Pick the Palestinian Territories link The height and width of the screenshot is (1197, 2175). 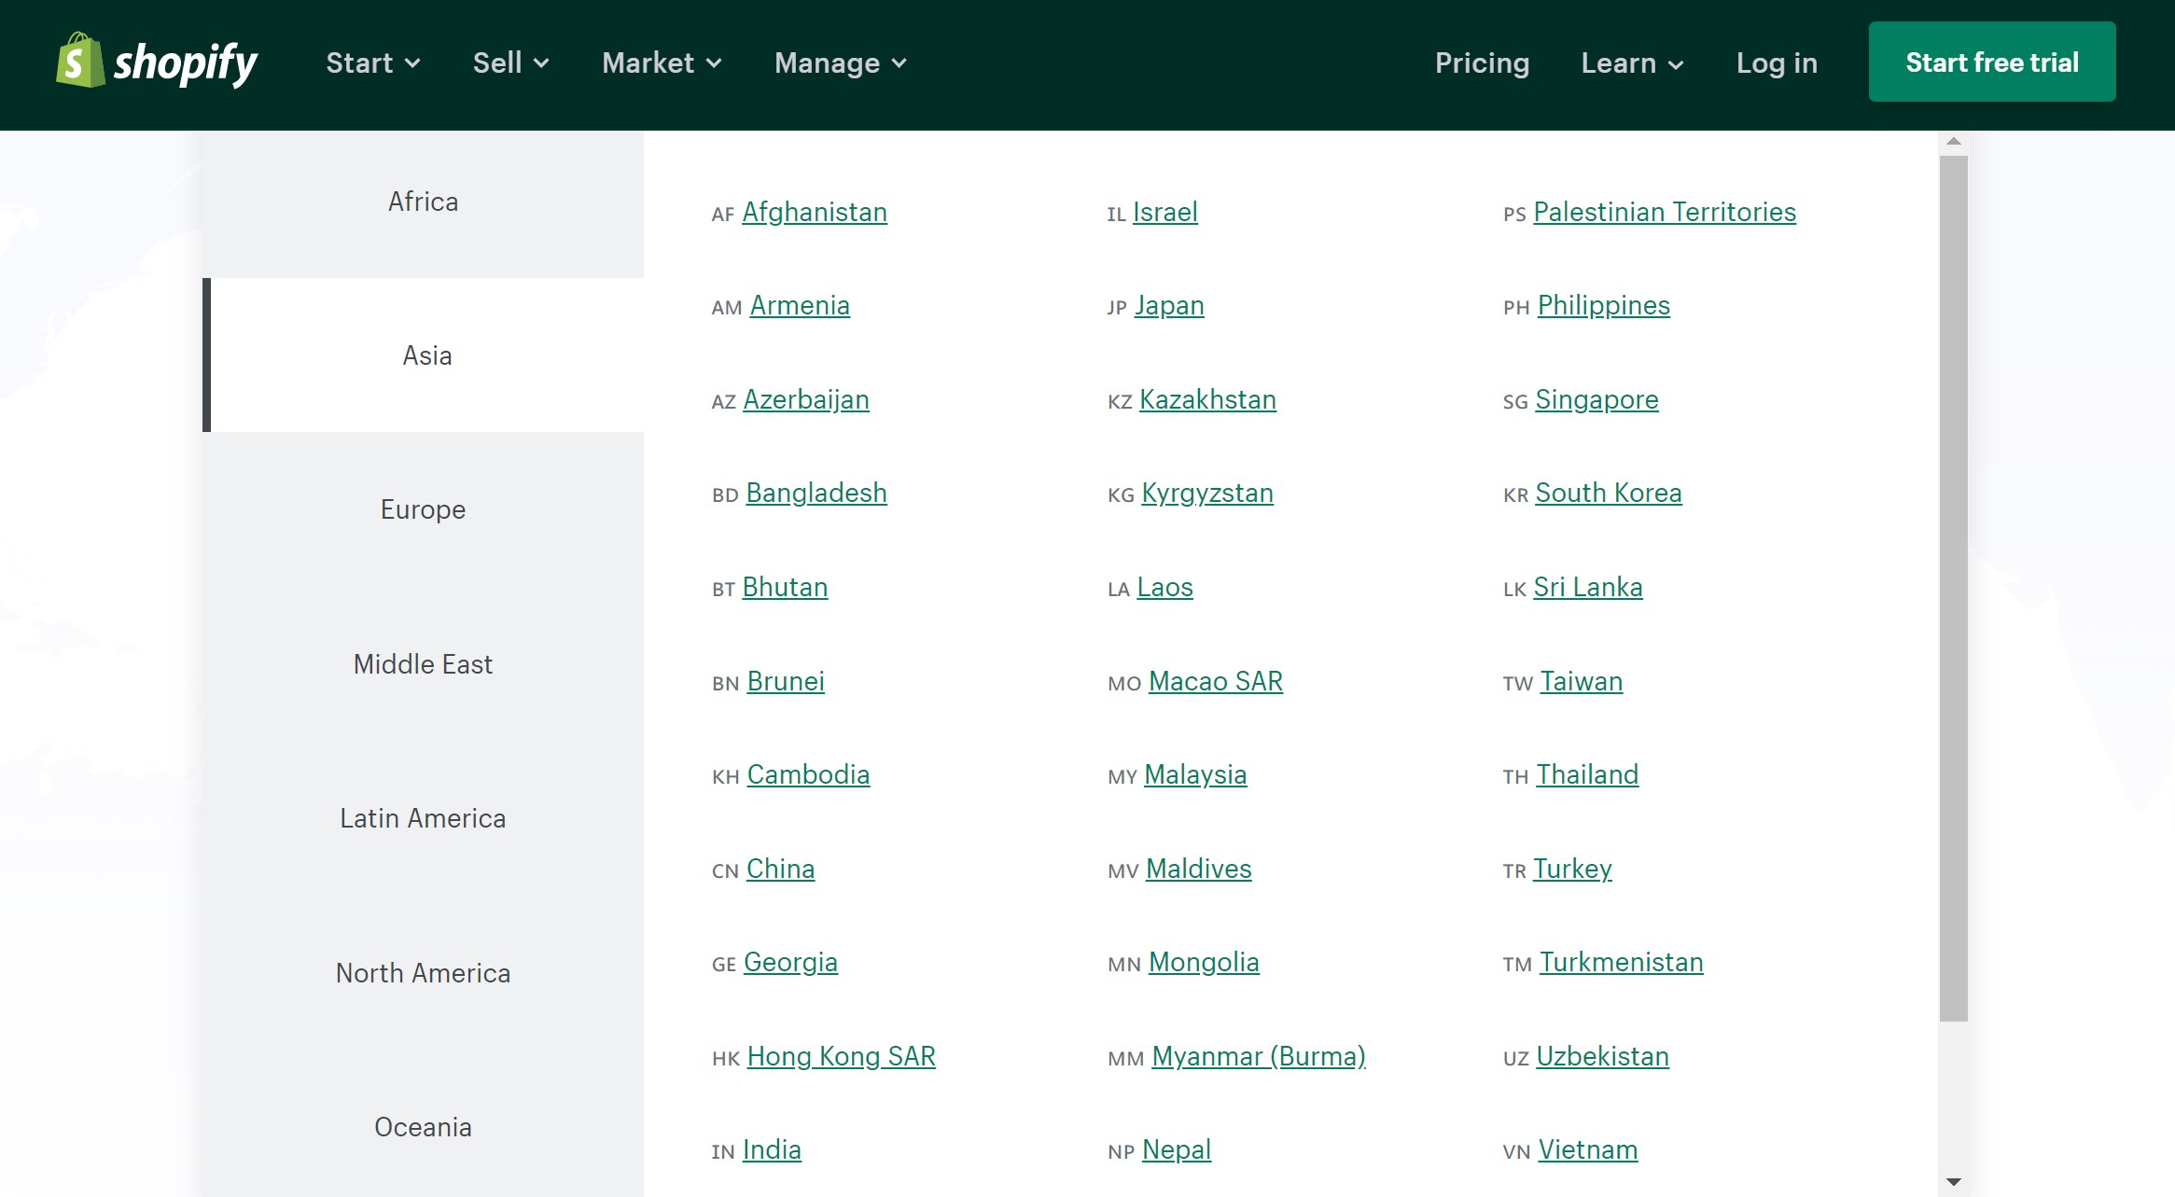click(x=1664, y=213)
